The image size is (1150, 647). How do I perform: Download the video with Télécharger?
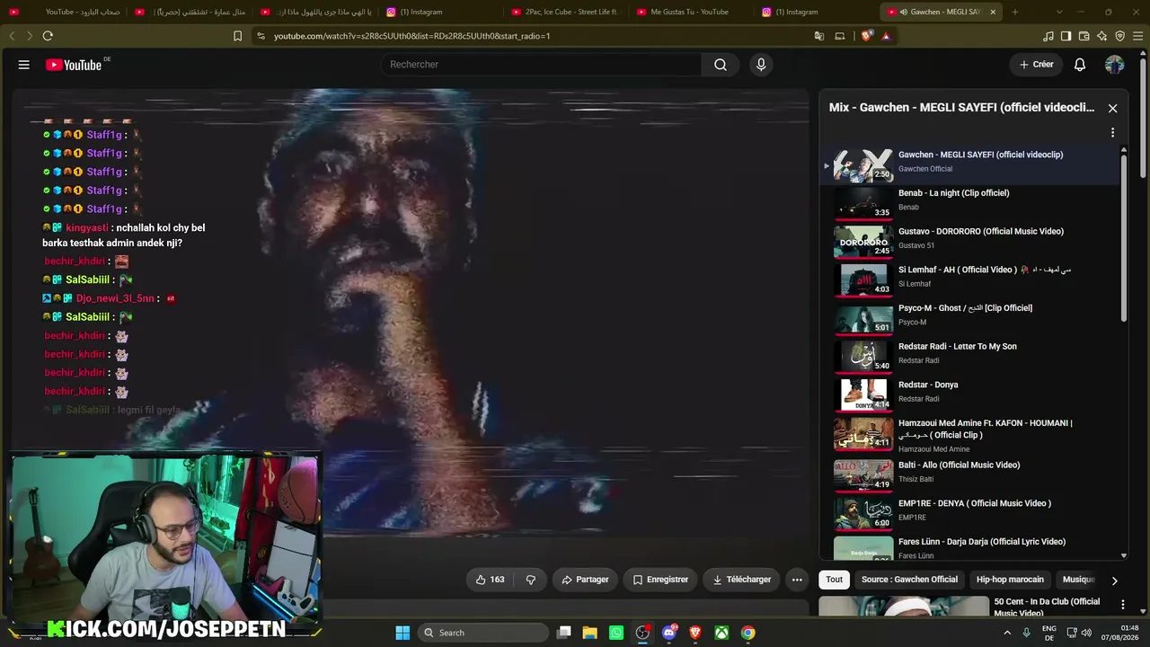(x=741, y=580)
